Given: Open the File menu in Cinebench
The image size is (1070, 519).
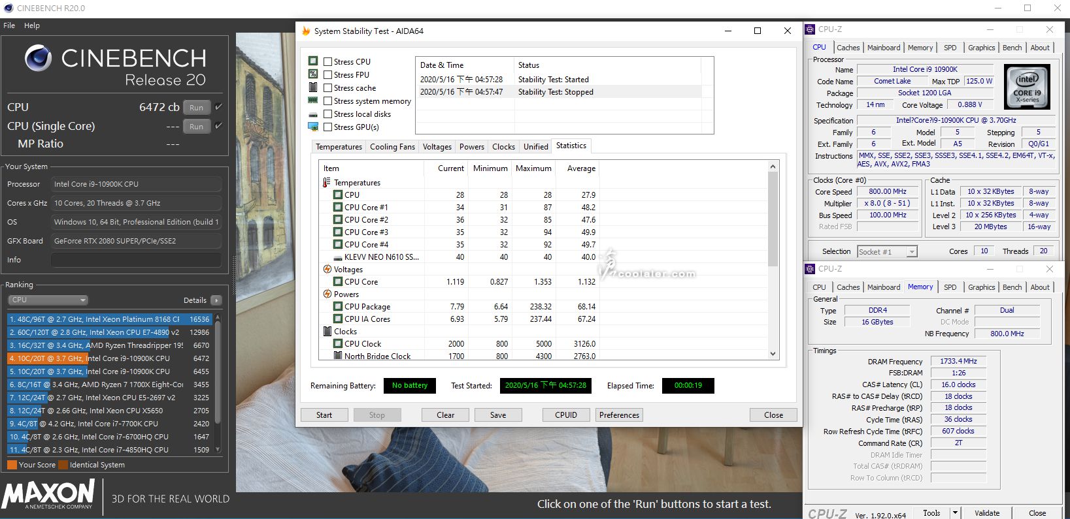Looking at the screenshot, I should point(9,25).
